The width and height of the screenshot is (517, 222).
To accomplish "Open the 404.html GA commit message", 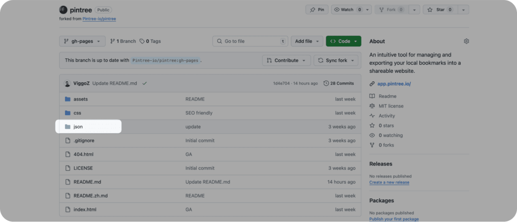I will point(189,155).
